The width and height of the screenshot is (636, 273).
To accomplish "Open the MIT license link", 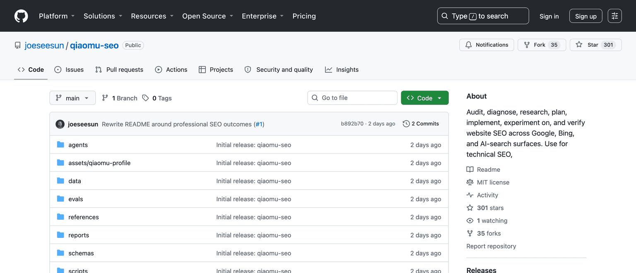I will click(488, 182).
